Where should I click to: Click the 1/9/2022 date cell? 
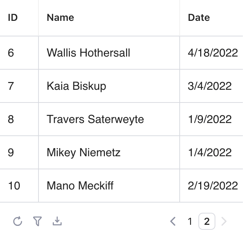(x=210, y=119)
